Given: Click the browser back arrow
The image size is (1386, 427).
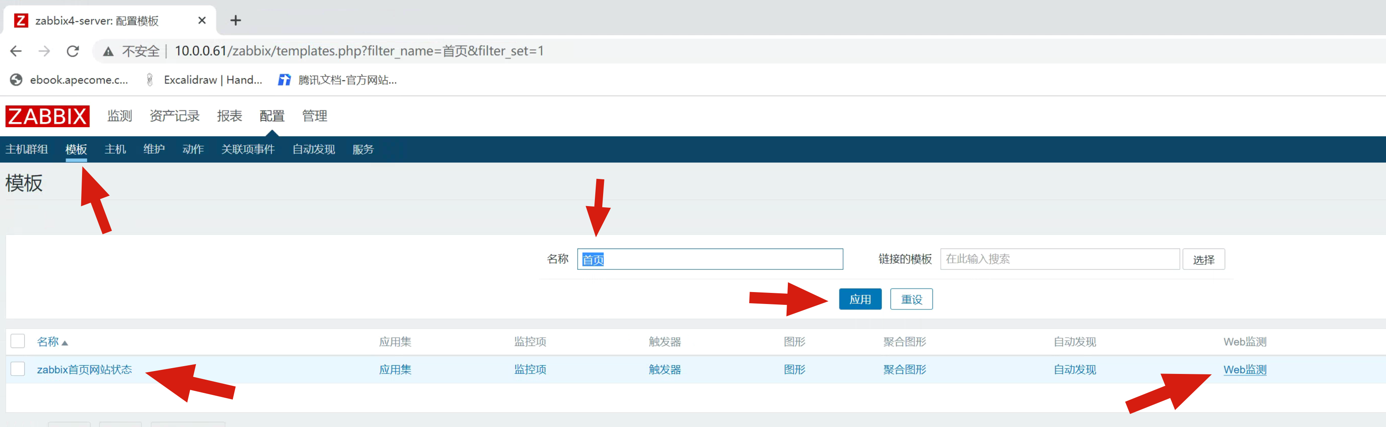Looking at the screenshot, I should coord(16,51).
